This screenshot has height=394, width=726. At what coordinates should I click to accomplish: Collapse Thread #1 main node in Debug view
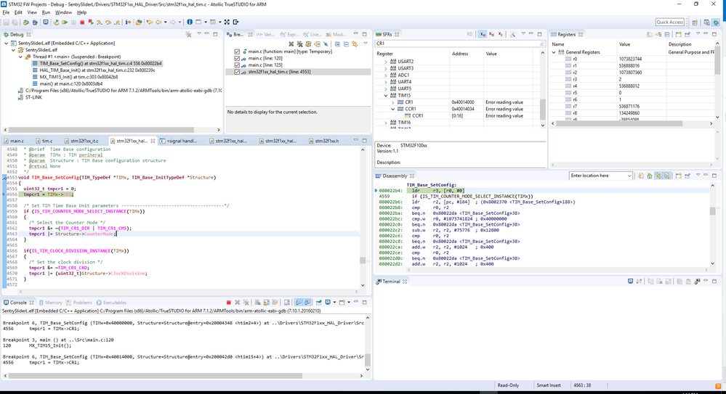(x=21, y=57)
